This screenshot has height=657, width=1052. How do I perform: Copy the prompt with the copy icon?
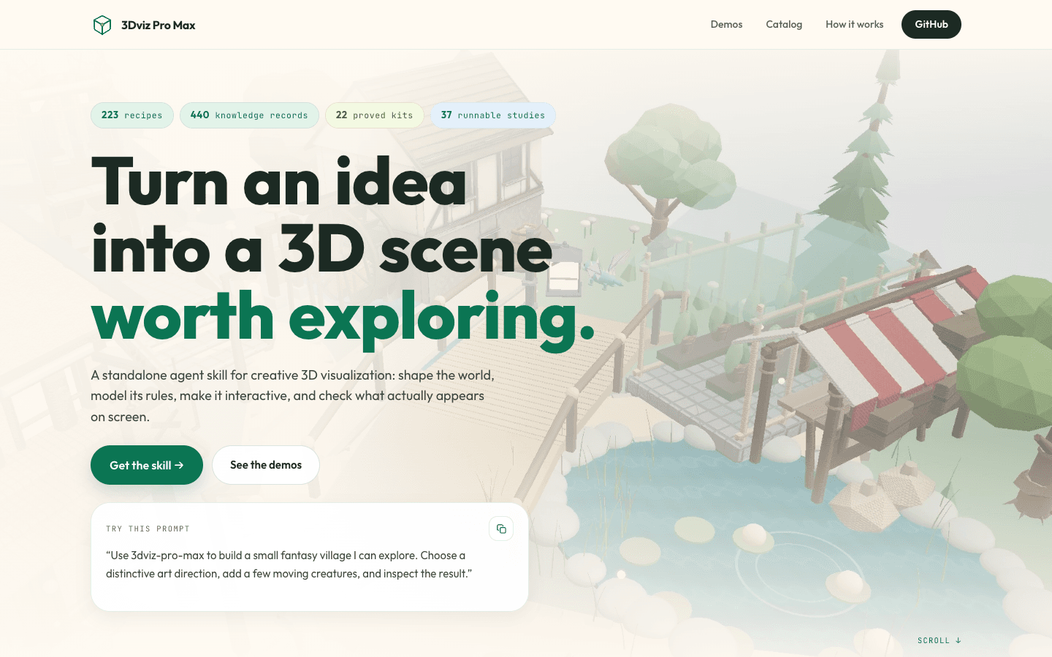point(501,529)
